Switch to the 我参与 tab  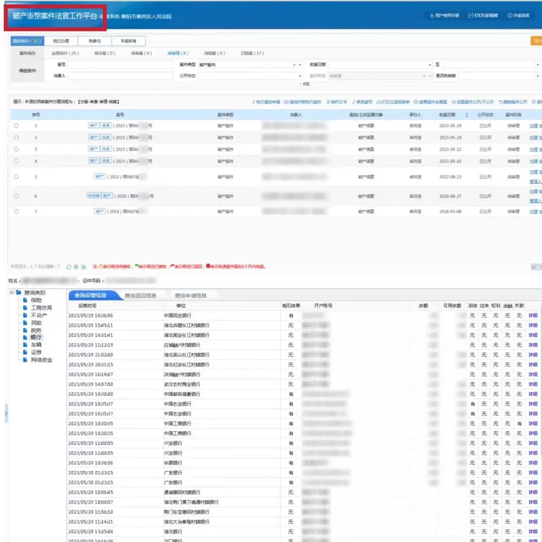click(x=95, y=41)
